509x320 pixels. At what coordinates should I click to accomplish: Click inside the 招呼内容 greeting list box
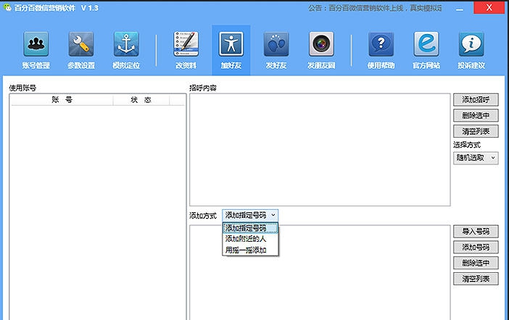click(320, 149)
